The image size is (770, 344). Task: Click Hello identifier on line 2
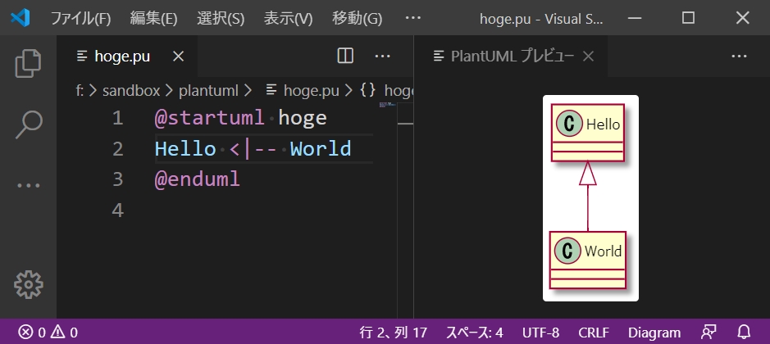click(185, 149)
